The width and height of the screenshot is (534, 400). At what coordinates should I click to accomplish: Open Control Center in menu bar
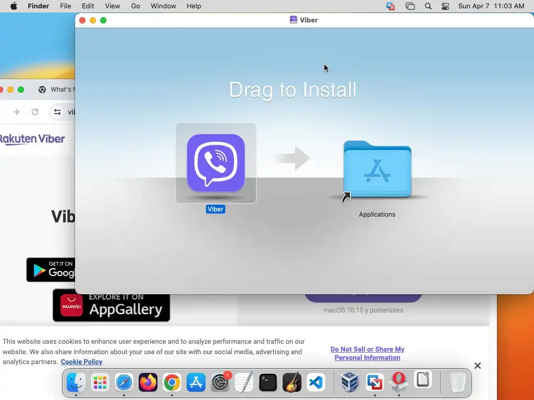[445, 6]
